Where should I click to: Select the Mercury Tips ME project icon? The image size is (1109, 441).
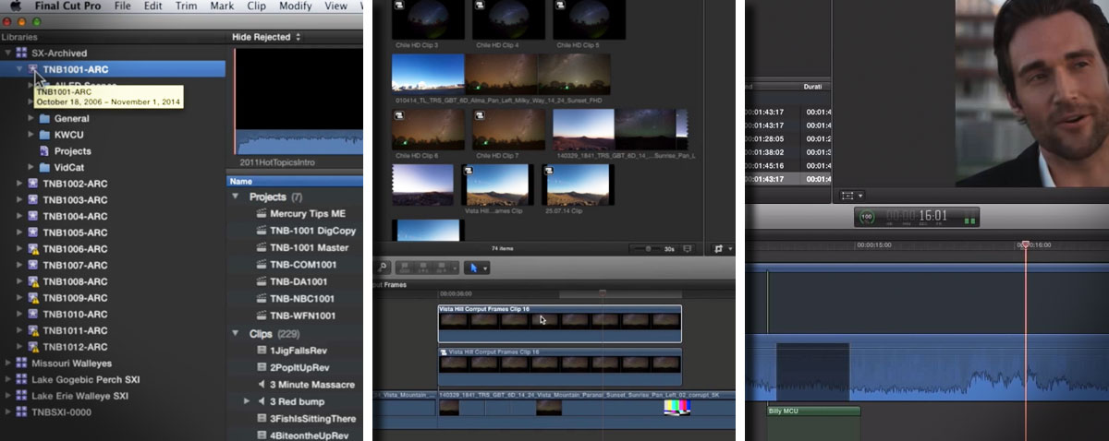pos(262,213)
